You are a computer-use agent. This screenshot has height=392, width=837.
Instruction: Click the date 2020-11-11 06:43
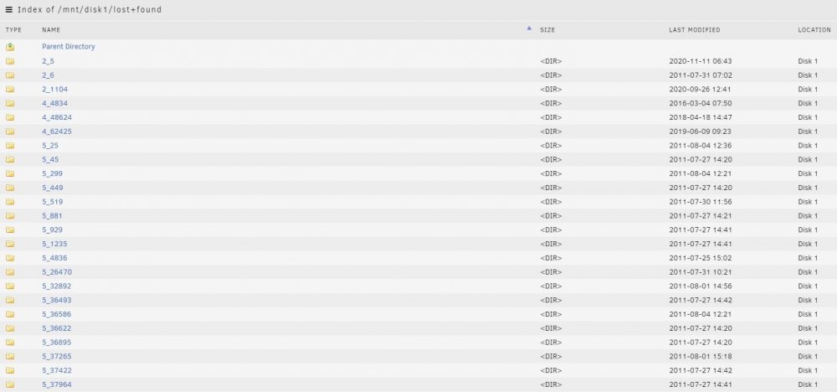pos(701,61)
